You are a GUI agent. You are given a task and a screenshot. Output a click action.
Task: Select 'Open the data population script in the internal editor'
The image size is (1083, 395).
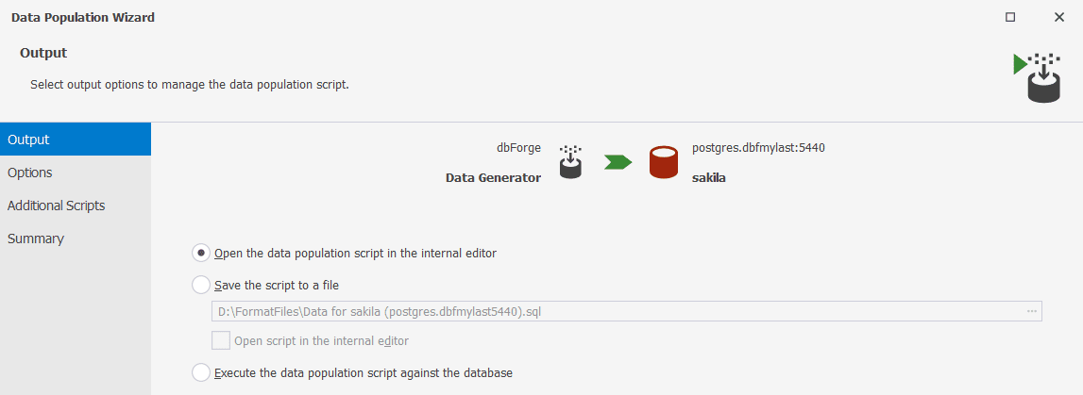pyautogui.click(x=201, y=253)
